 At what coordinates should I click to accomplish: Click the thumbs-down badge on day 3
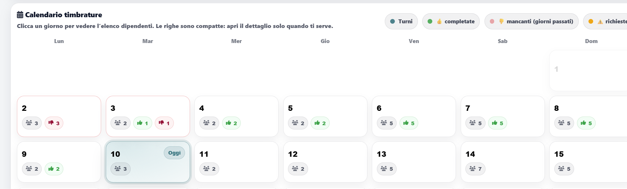pos(164,123)
